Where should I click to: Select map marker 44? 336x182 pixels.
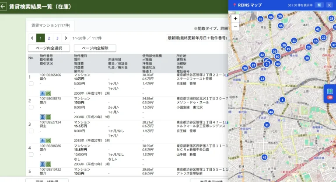271,112
